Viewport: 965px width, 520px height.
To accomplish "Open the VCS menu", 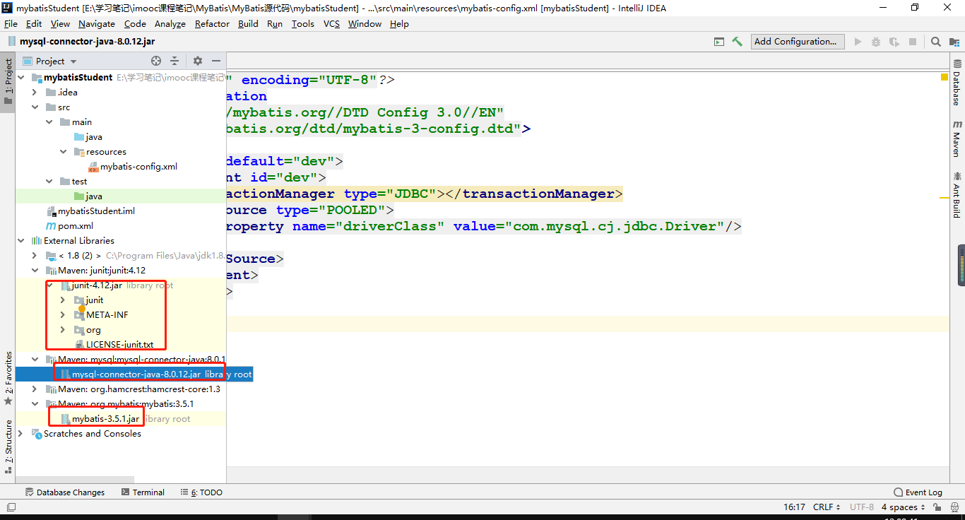I will pyautogui.click(x=331, y=24).
